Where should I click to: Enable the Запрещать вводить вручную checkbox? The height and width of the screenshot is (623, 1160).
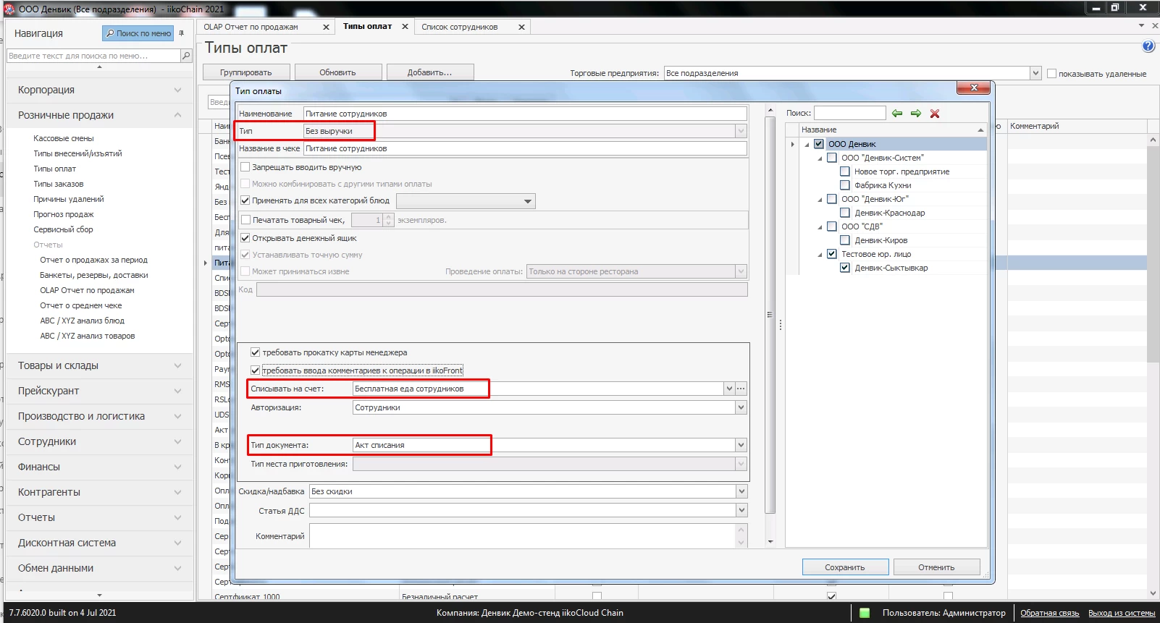click(245, 167)
